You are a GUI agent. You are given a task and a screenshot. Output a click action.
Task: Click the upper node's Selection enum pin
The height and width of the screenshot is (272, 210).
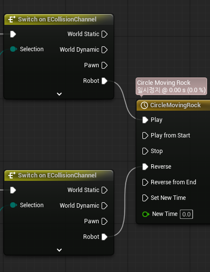pyautogui.click(x=14, y=49)
